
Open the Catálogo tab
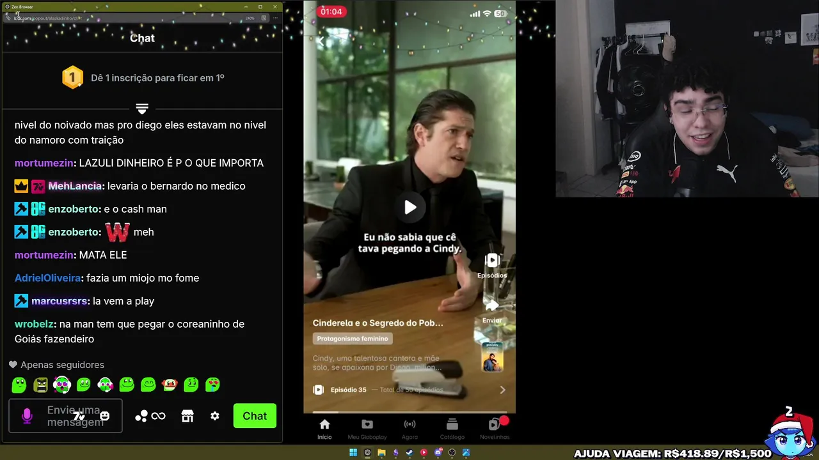452,429
